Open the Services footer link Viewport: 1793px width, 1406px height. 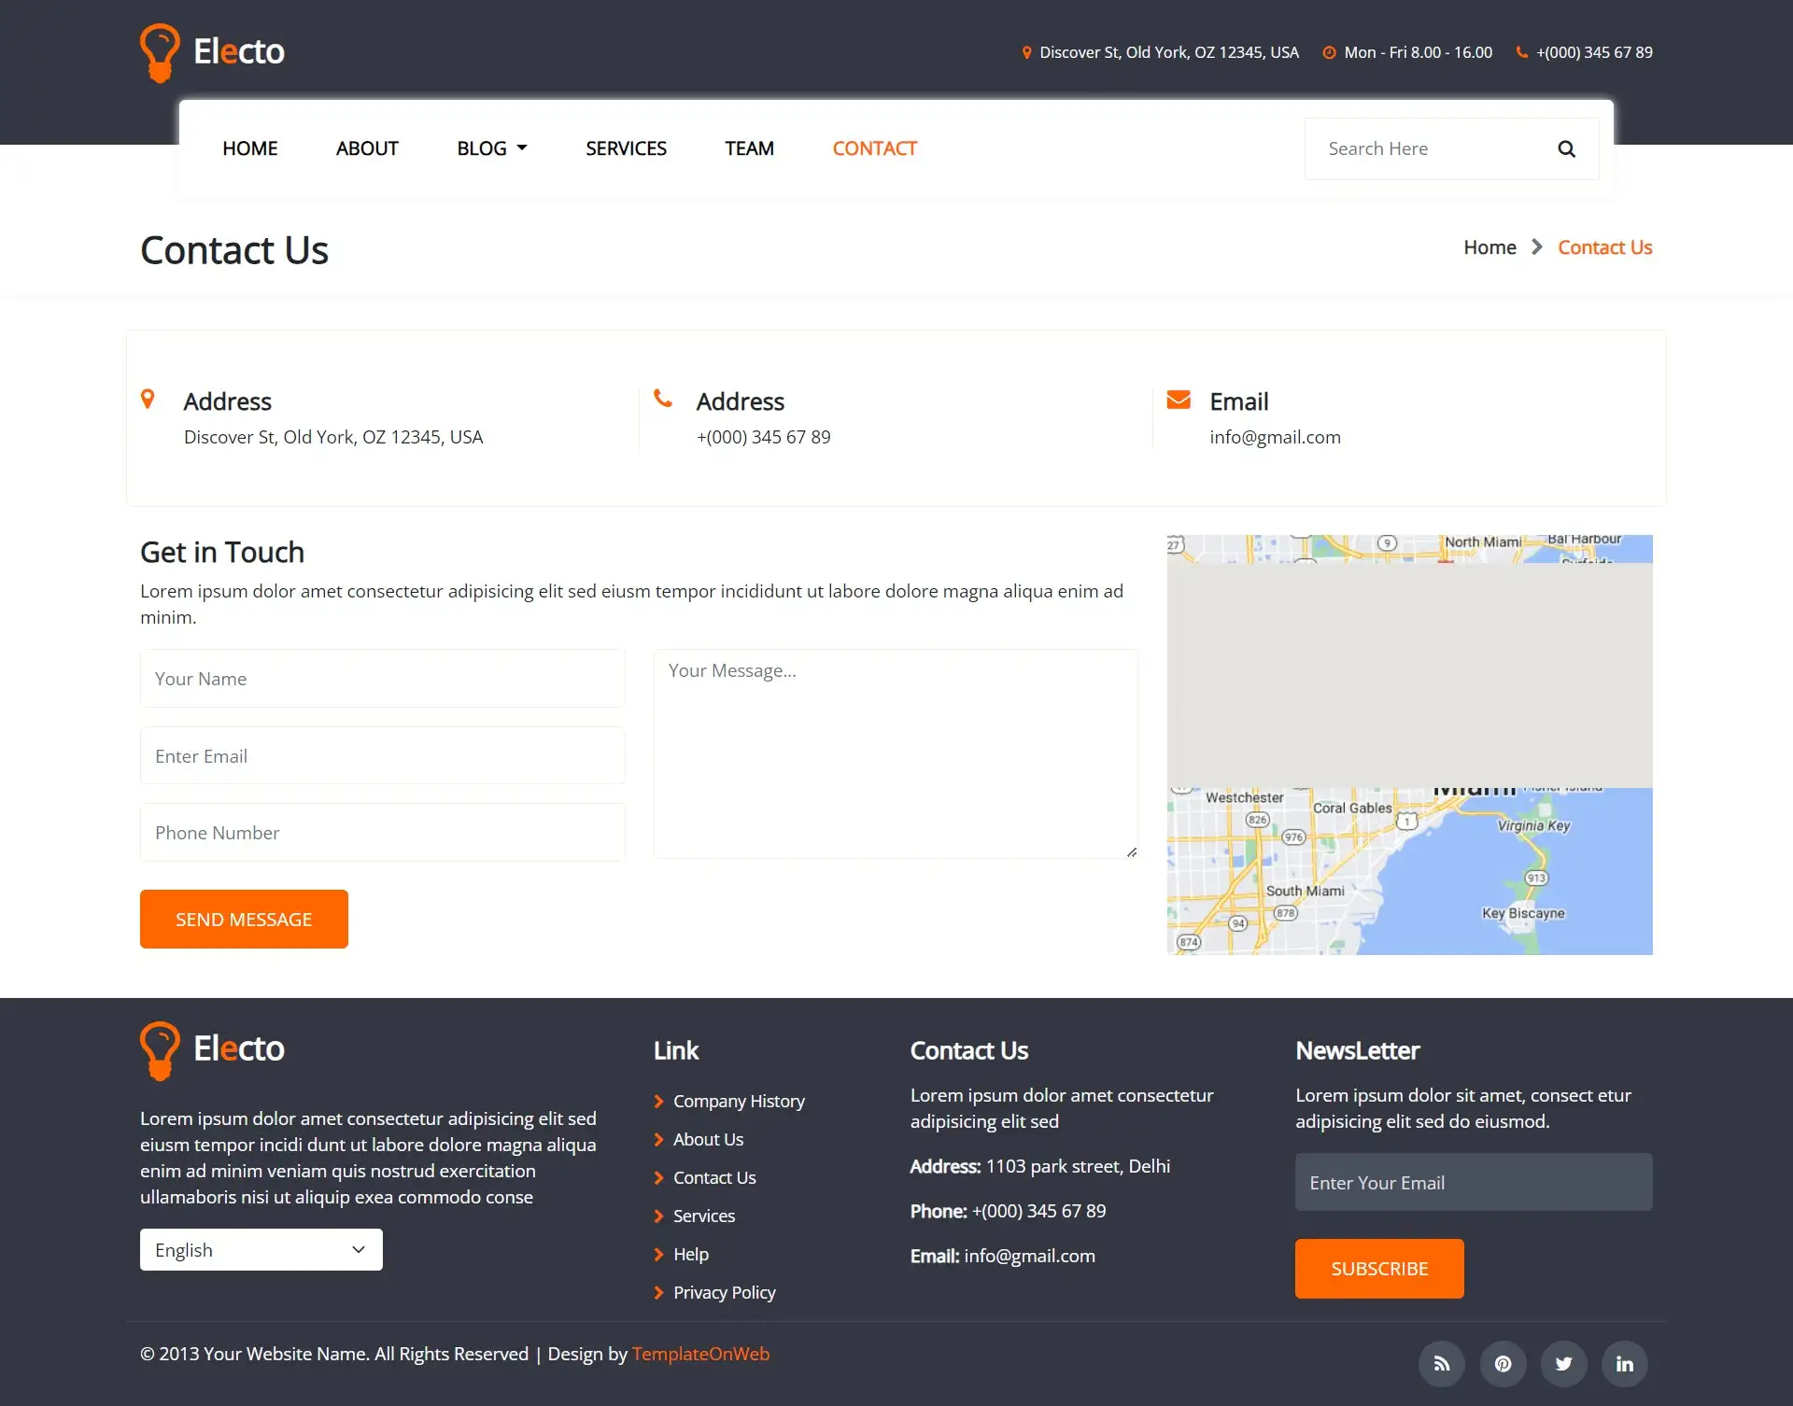704,1216
